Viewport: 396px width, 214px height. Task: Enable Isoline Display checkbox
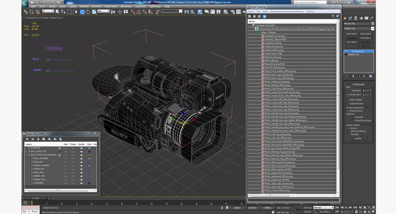(347, 100)
